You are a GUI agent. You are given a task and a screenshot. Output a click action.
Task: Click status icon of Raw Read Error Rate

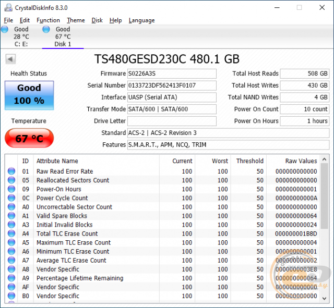click(11, 171)
